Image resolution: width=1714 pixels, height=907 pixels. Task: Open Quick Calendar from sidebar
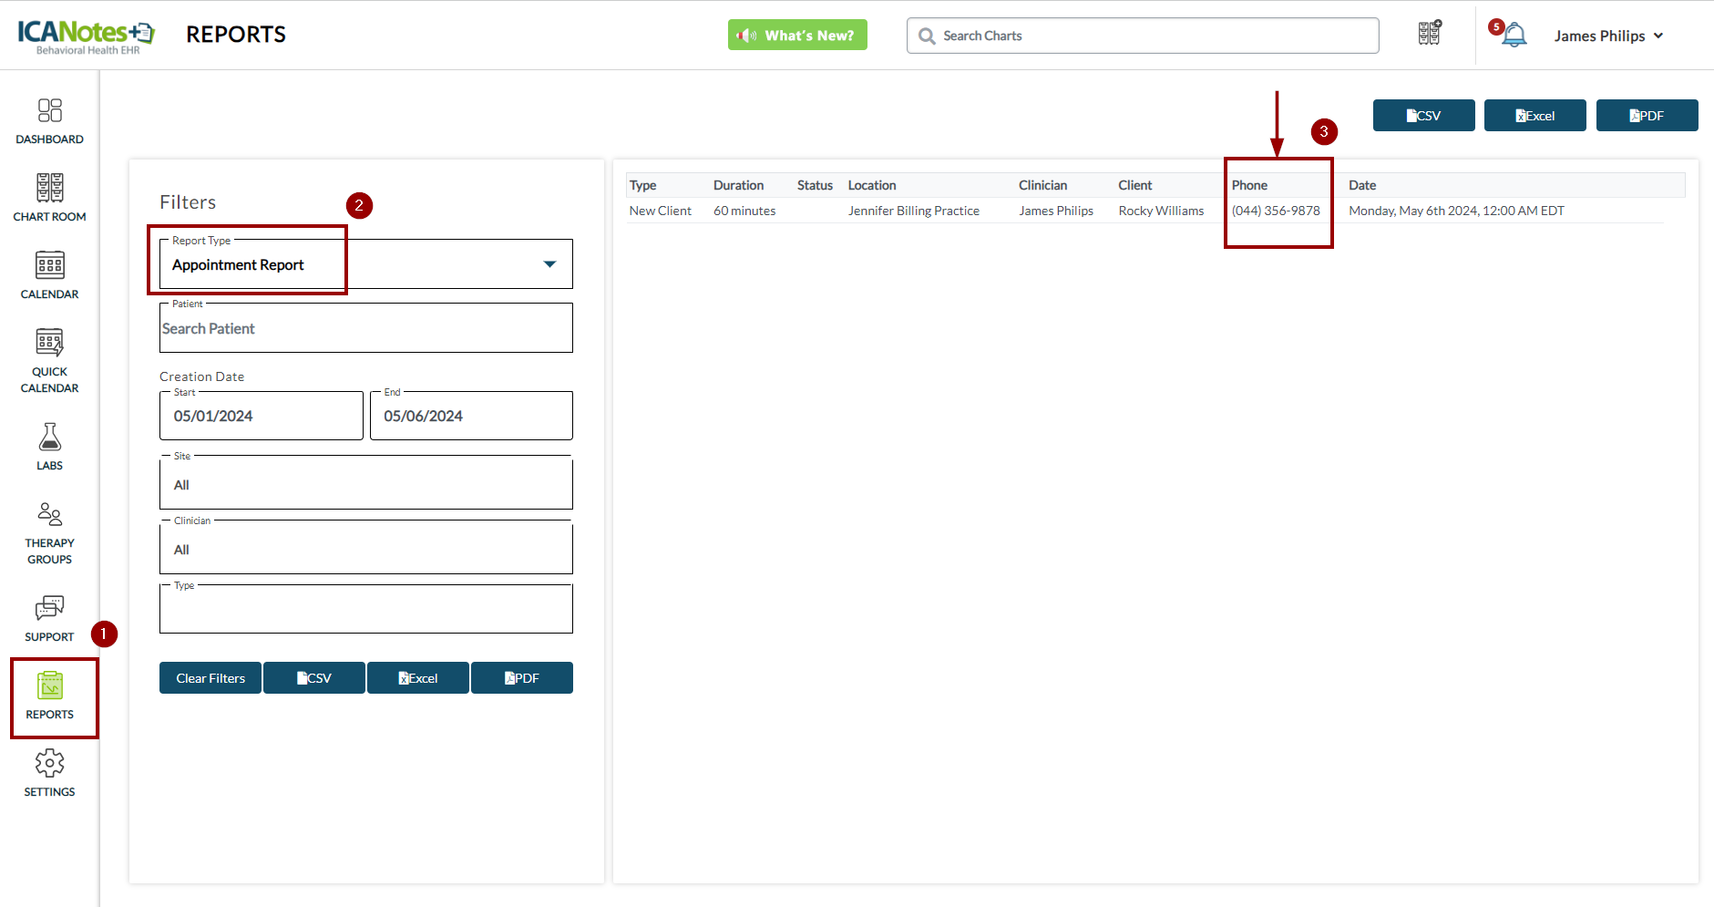coord(49,360)
